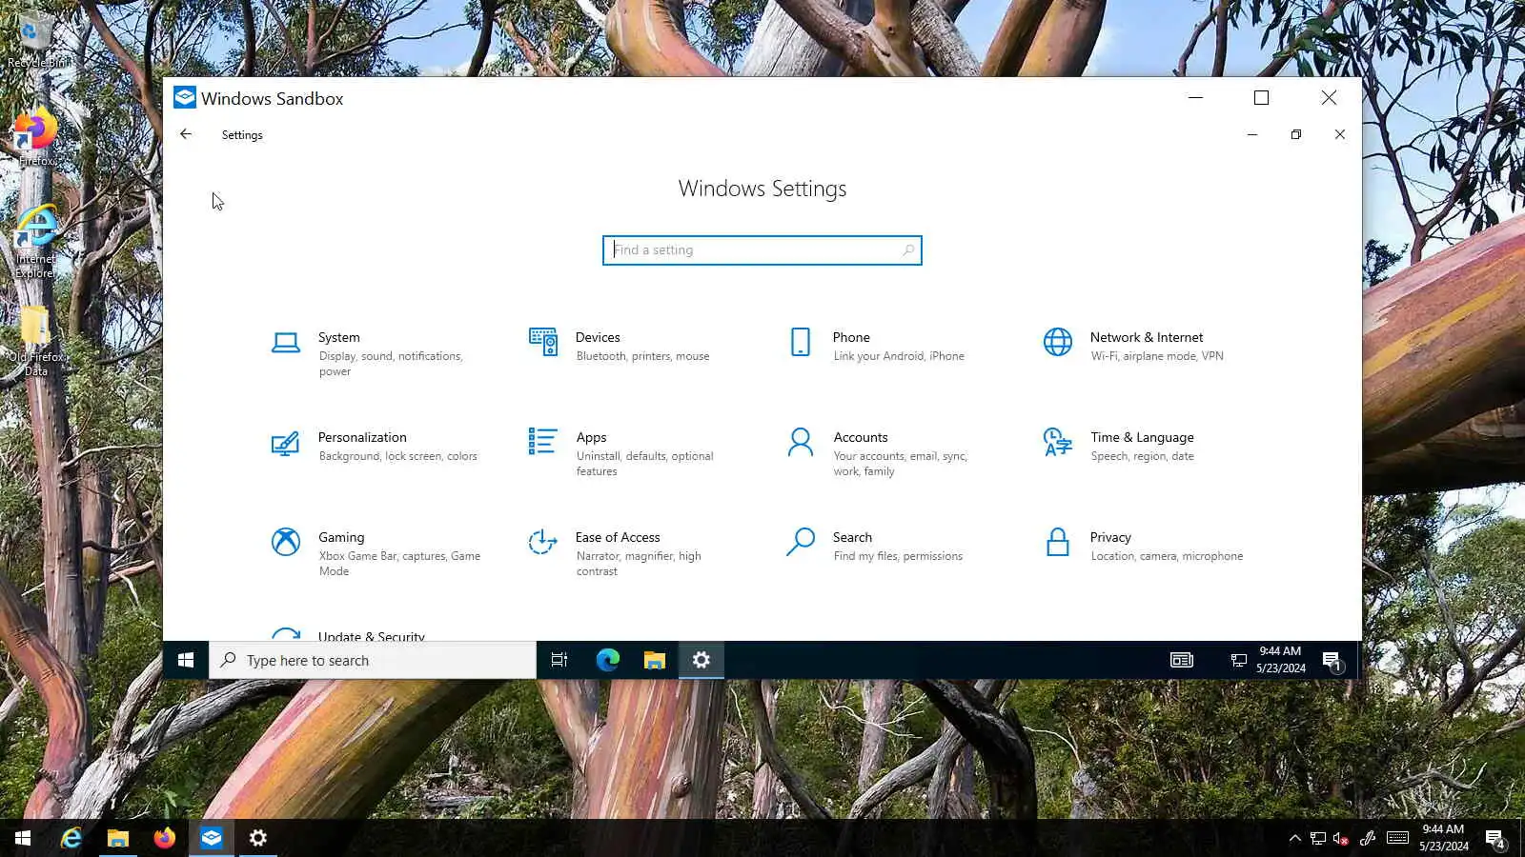Click the Find a setting search box
Viewport: 1525px width, 857px height.
[x=762, y=250]
